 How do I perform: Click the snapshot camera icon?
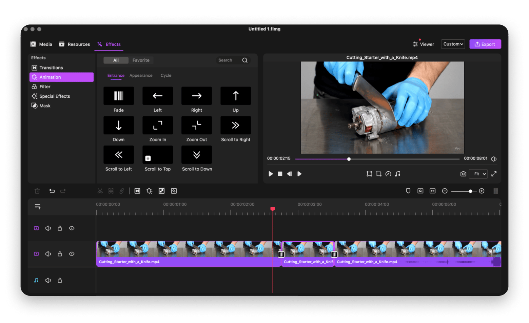(x=463, y=174)
